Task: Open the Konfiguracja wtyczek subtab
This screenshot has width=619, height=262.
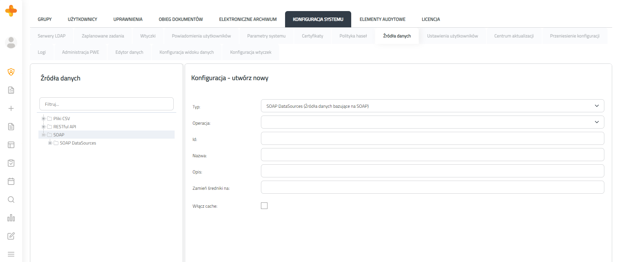Action: click(251, 52)
